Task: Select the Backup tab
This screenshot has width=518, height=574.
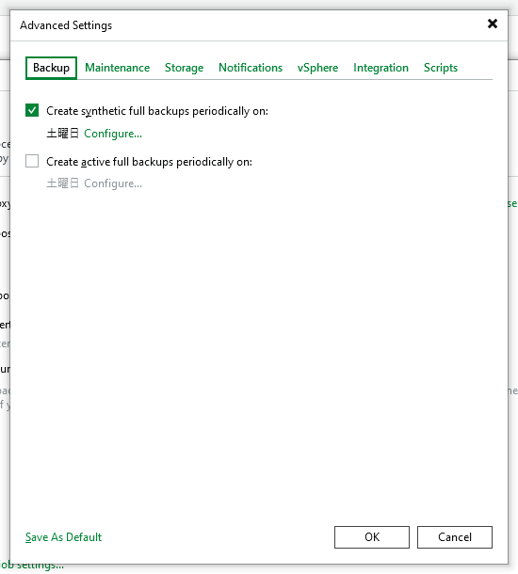Action: [x=51, y=68]
